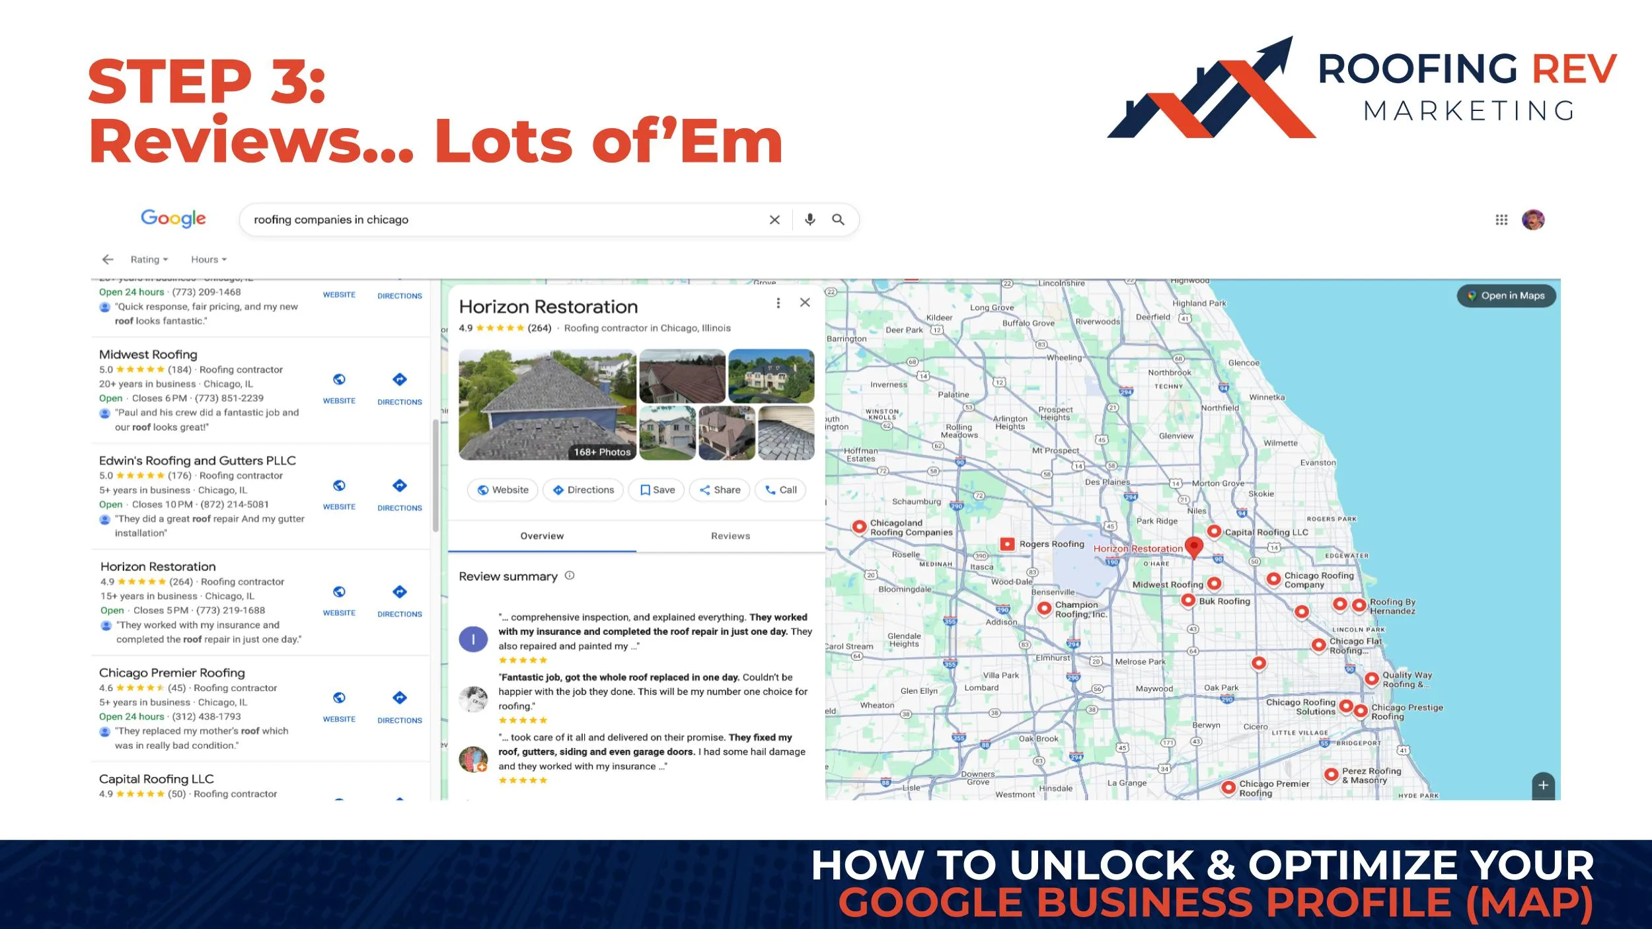Go back using the arrow above filters
1652x929 pixels.
(108, 259)
